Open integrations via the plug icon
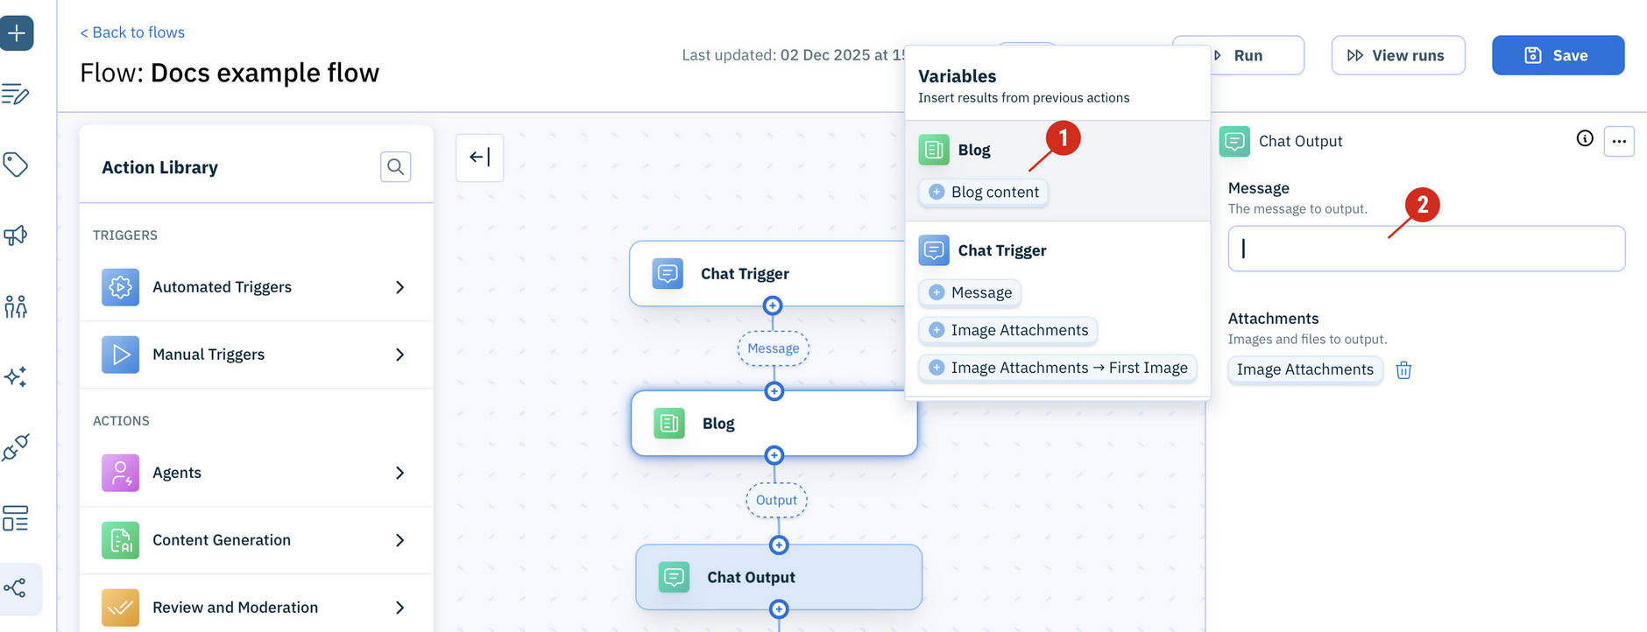 tap(16, 446)
